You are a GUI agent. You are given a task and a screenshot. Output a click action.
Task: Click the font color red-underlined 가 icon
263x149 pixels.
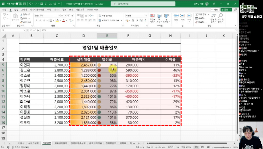63,20
